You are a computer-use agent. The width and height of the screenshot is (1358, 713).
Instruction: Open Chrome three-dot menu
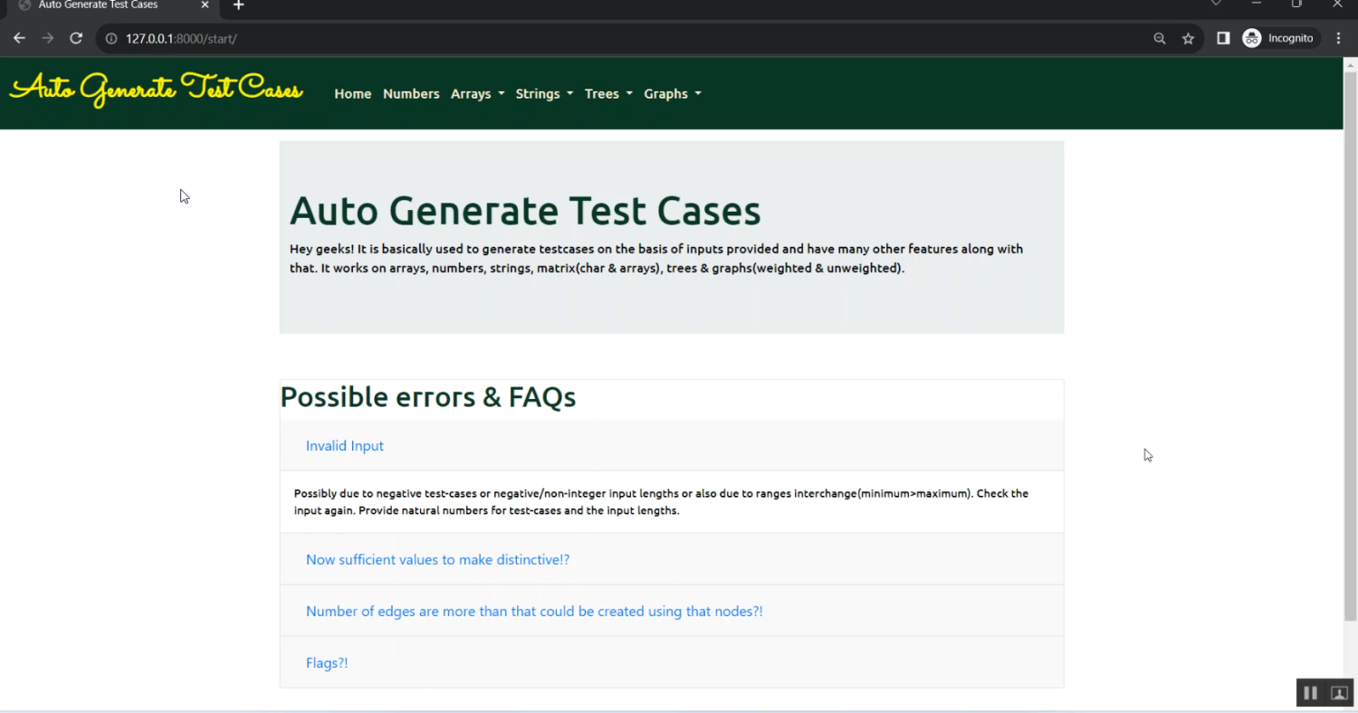coord(1338,38)
